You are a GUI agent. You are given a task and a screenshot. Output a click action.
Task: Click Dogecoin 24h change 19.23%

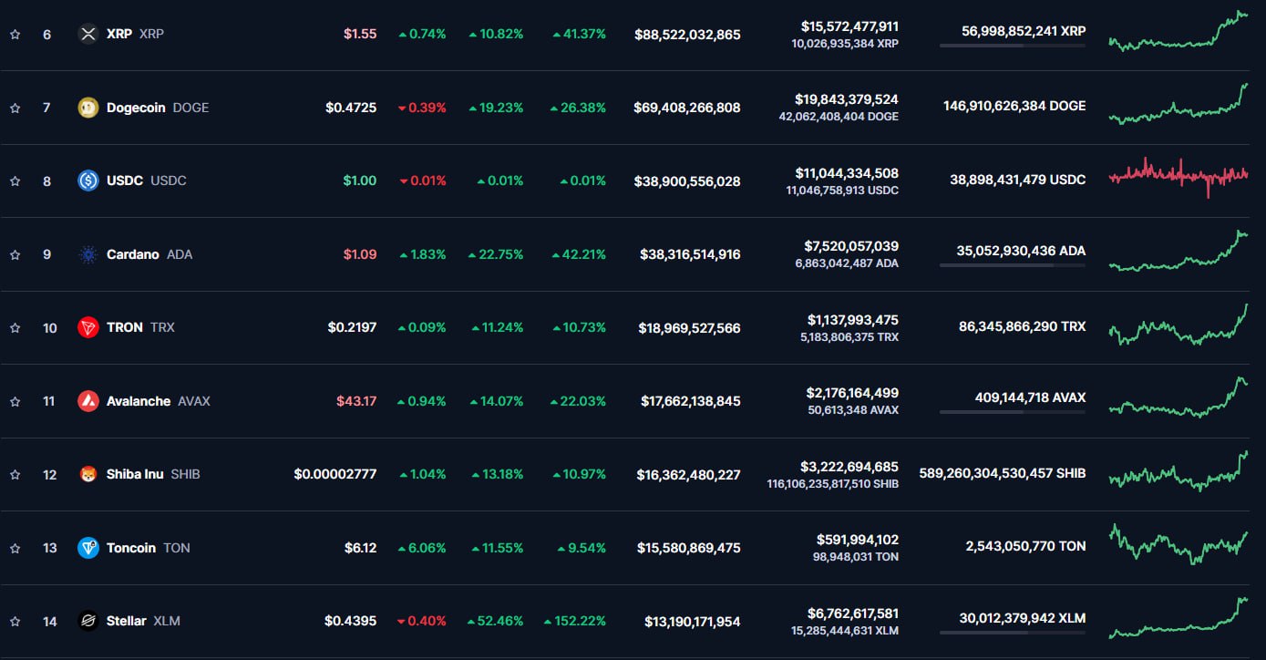click(x=496, y=108)
